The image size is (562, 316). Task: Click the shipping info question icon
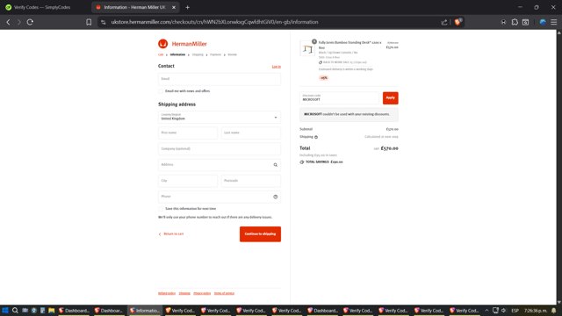(x=316, y=137)
